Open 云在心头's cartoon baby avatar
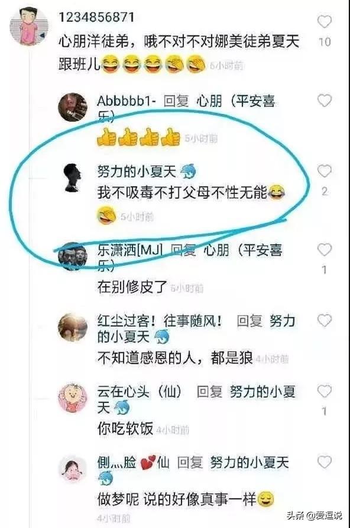 [x=73, y=398]
